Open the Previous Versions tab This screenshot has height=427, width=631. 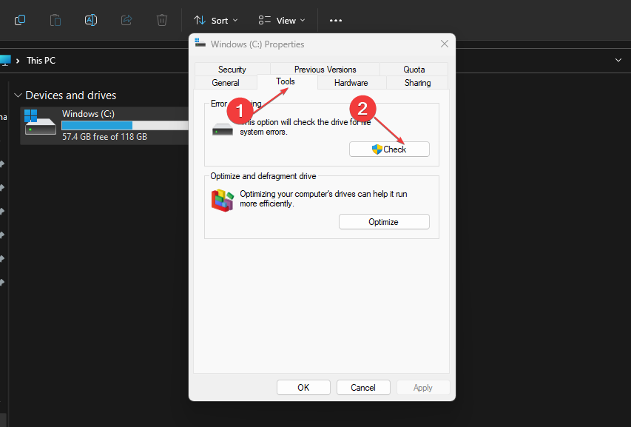click(x=325, y=70)
